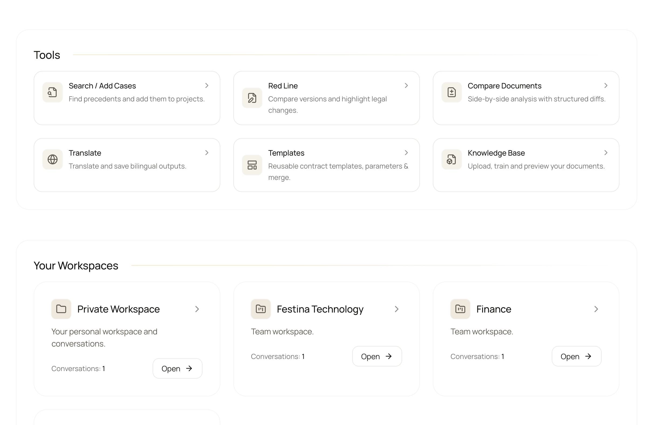Screen dimensions: 651x425
Task: Open the Private Workspace via Open button
Action: (177, 368)
